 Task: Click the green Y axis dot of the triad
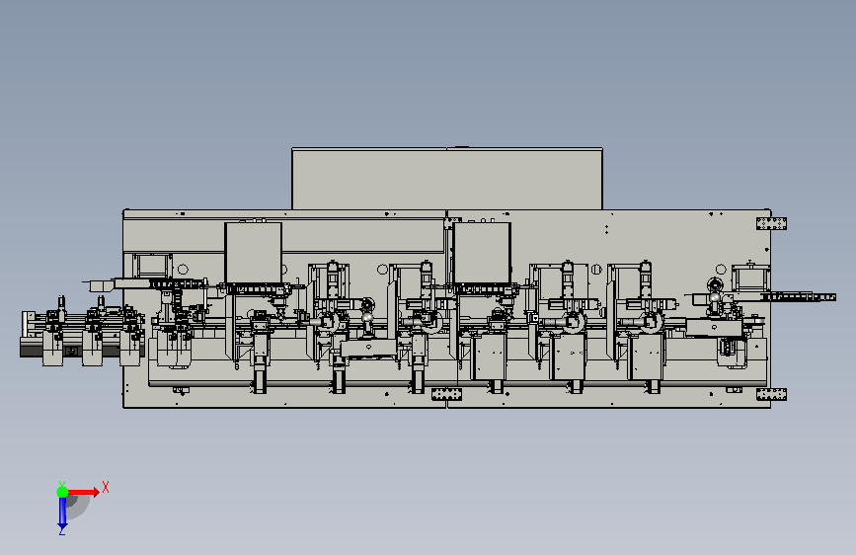click(63, 492)
